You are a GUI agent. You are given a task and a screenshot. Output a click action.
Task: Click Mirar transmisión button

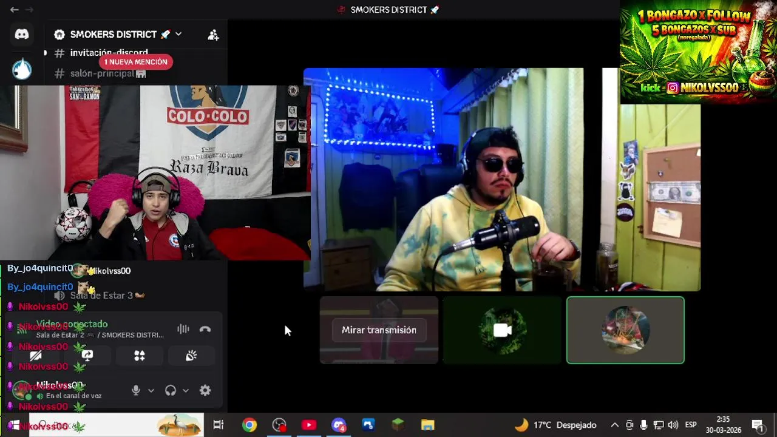(379, 330)
